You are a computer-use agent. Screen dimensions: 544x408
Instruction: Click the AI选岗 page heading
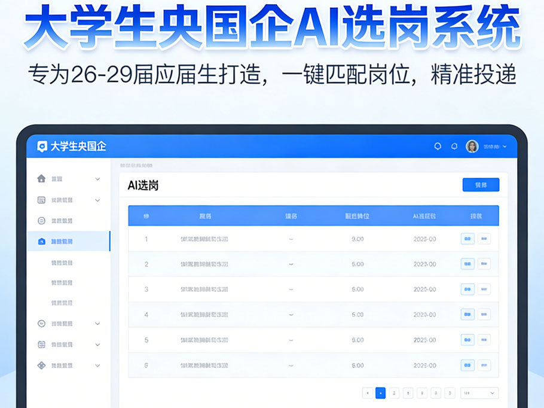(143, 185)
